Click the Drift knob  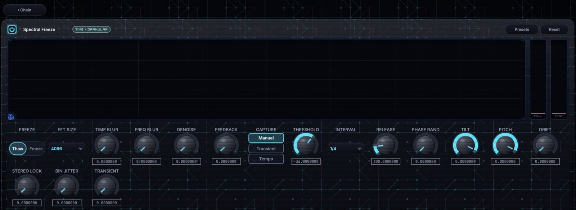click(545, 145)
